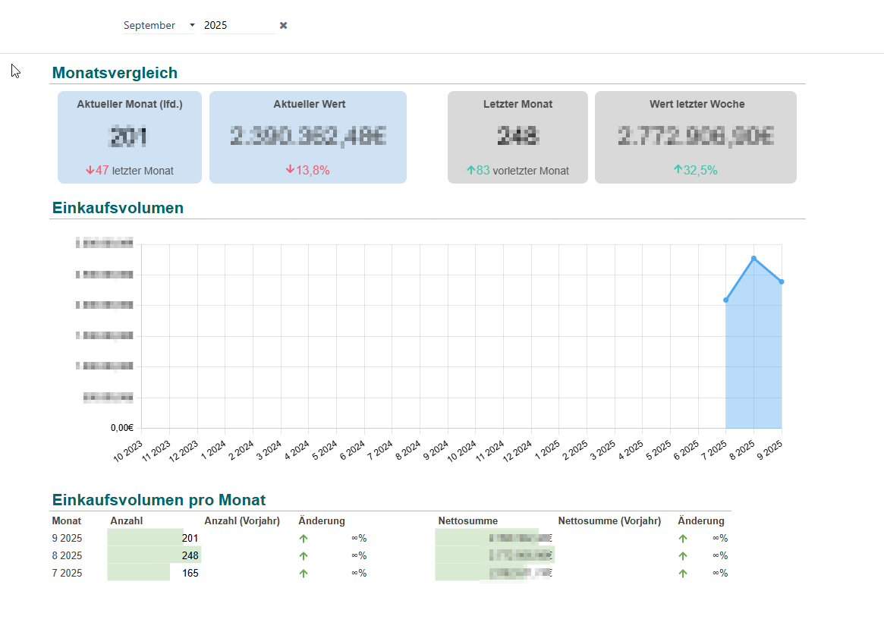Click the green up arrow beside 32,5%
884x632 pixels.
point(678,170)
